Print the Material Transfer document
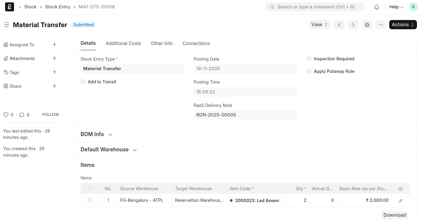434x220 pixels. [x=367, y=24]
